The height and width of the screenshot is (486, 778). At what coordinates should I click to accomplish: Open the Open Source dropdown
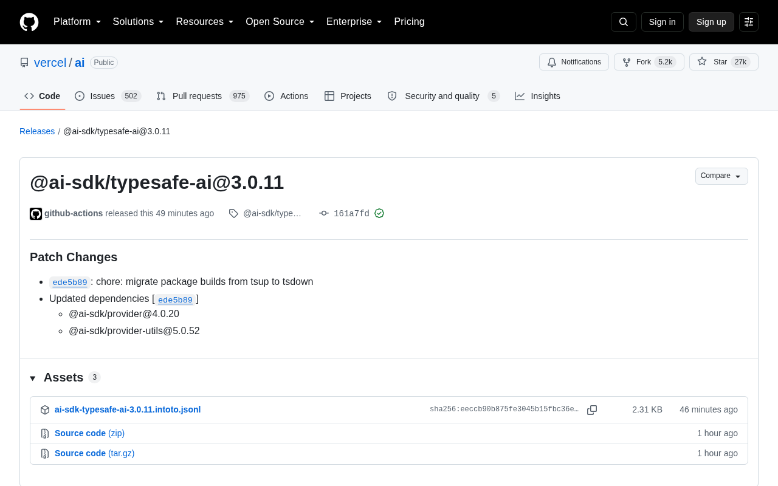point(280,22)
